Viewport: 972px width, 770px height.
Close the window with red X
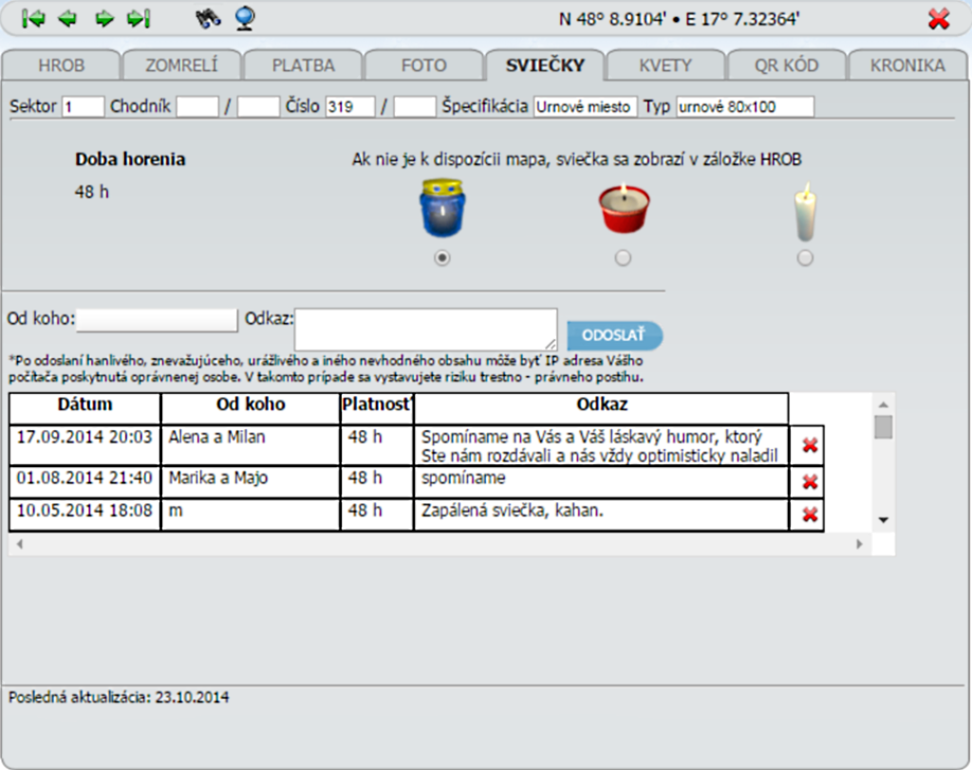coord(939,19)
